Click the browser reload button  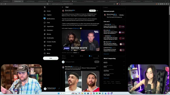[5, 4]
